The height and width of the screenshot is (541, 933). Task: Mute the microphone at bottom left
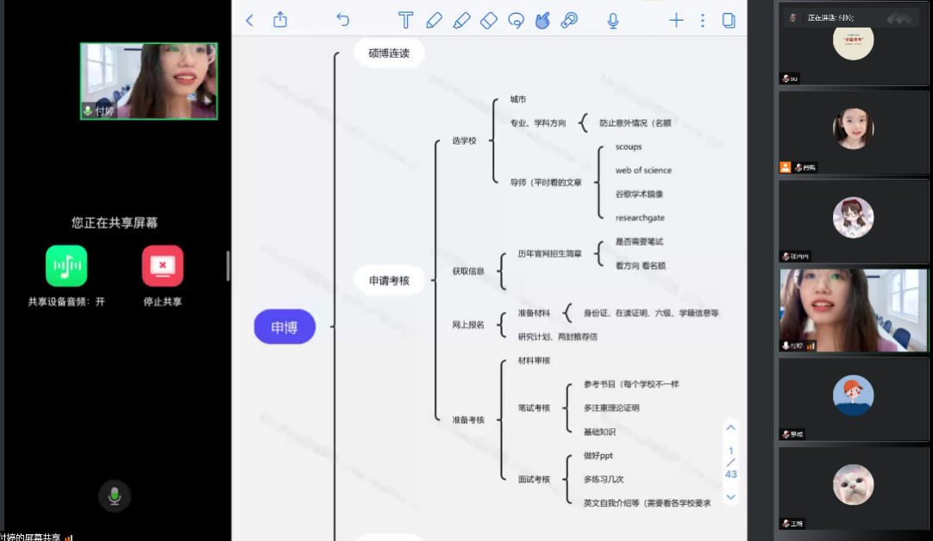click(x=114, y=495)
